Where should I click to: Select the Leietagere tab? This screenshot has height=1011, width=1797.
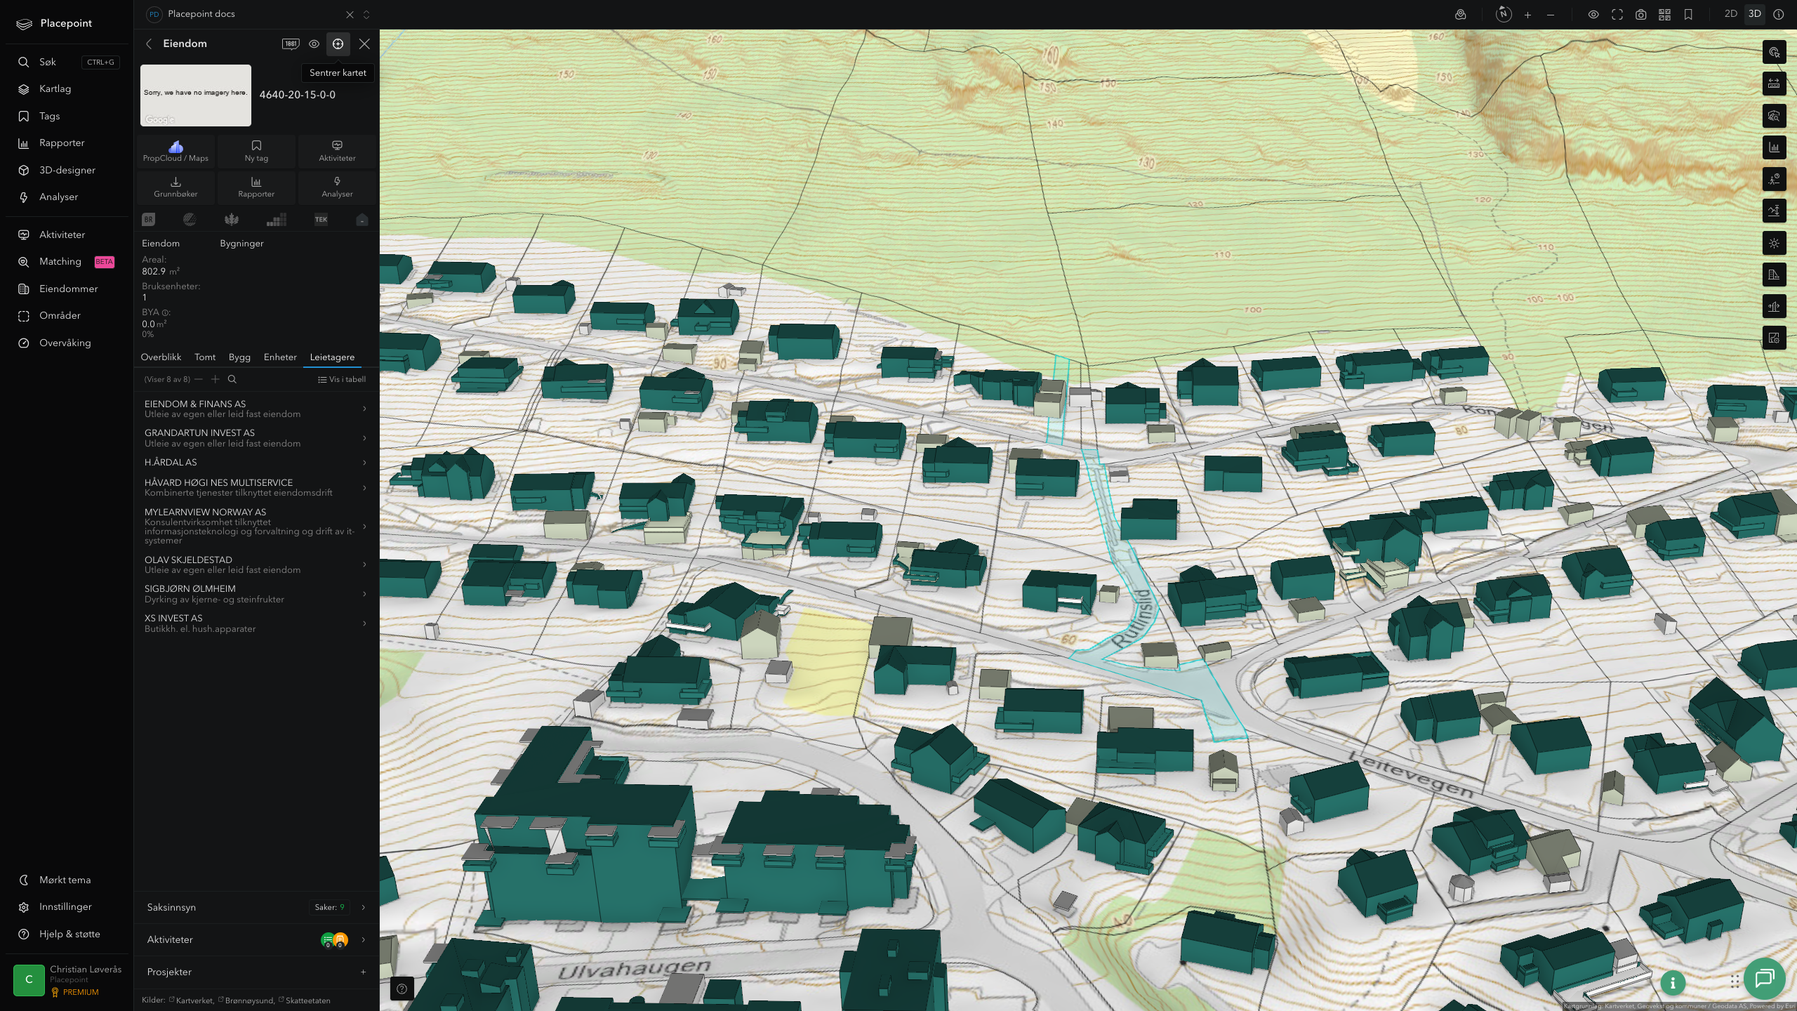pyautogui.click(x=332, y=357)
